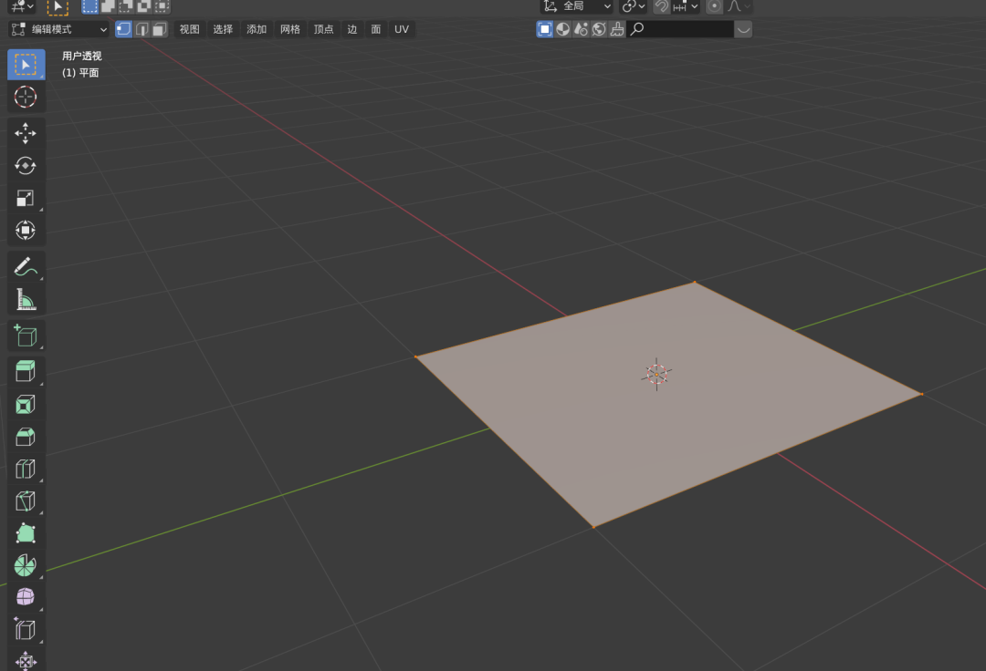986x671 pixels.
Task: Choose the Measure ruler tool
Action: (26, 299)
